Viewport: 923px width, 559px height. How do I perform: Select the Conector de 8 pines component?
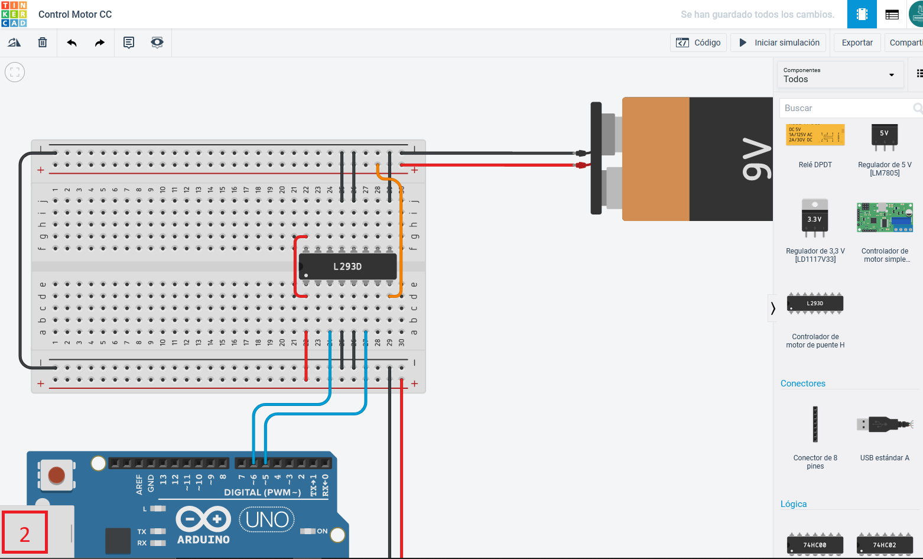815,438
